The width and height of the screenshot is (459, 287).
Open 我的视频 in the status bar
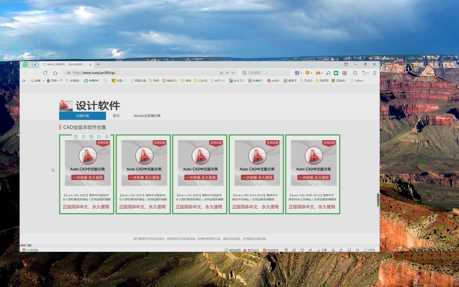click(x=233, y=250)
